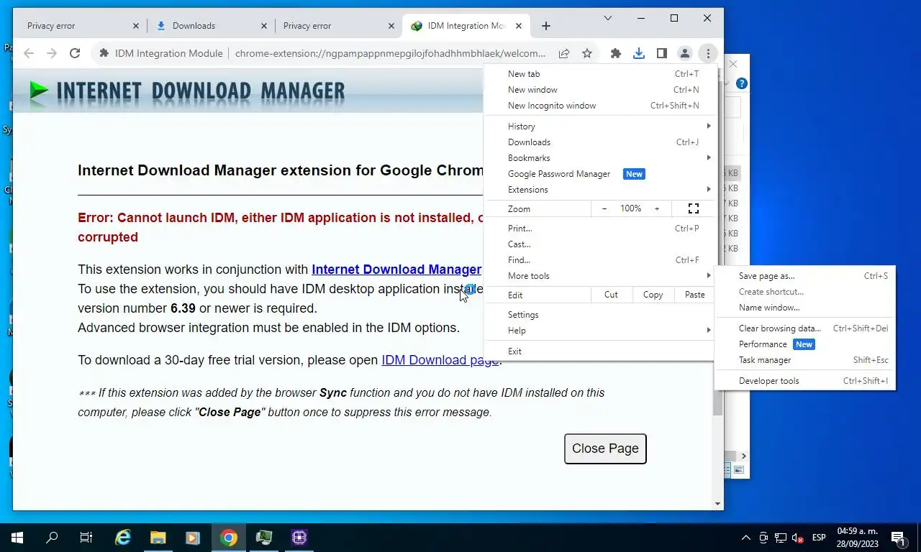Share this page icon in address bar

[564, 53]
